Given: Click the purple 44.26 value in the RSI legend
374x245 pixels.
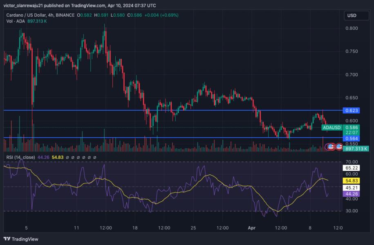Looking at the screenshot, I should tap(43, 157).
